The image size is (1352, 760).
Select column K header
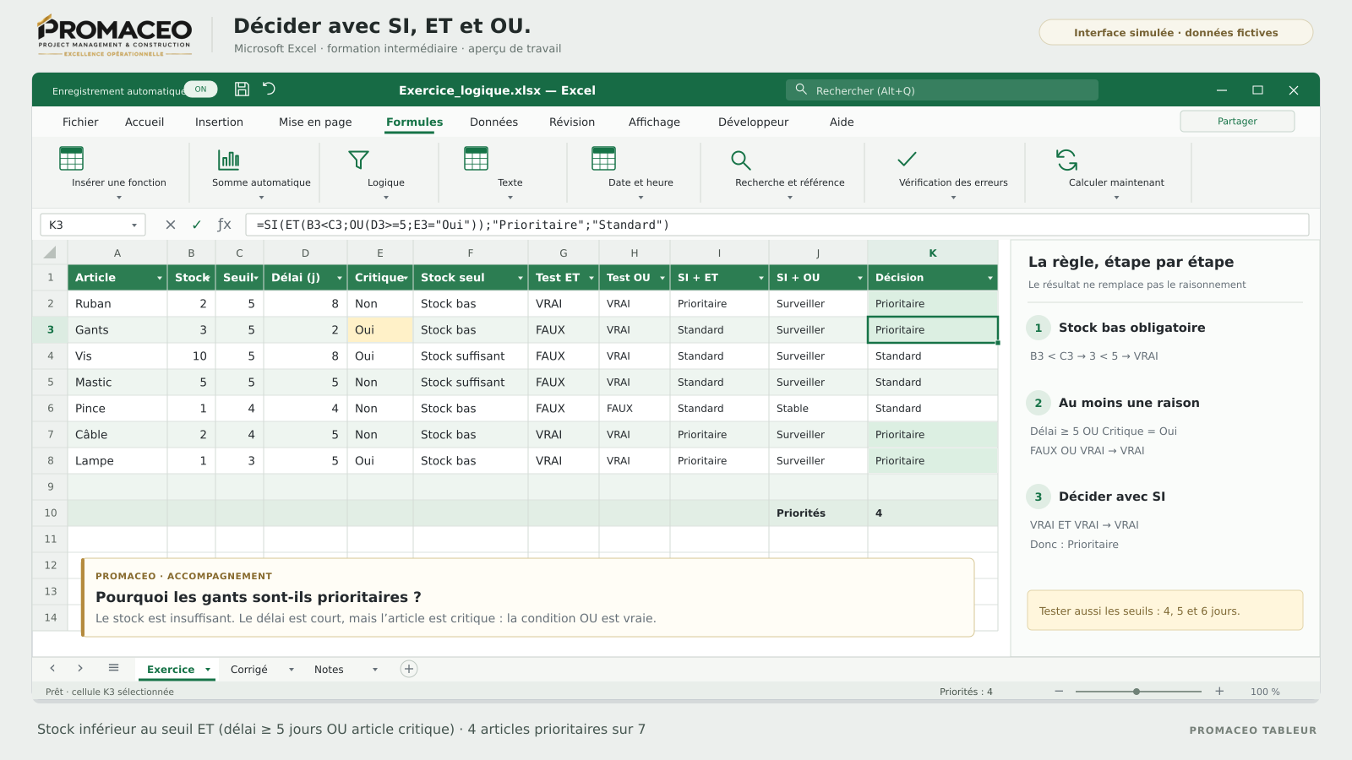pos(933,252)
